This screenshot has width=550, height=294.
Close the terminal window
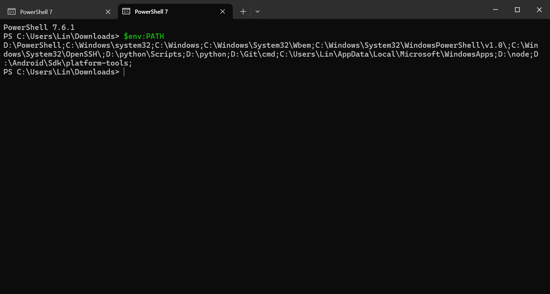[539, 10]
